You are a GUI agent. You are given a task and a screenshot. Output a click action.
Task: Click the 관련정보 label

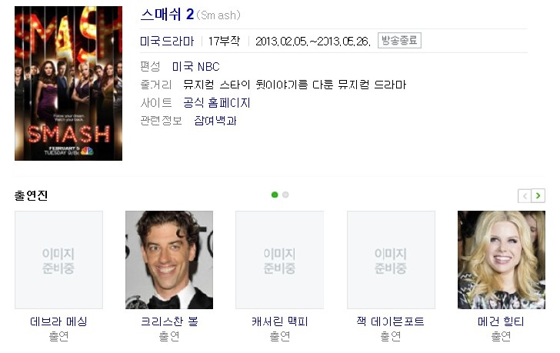pyautogui.click(x=161, y=120)
